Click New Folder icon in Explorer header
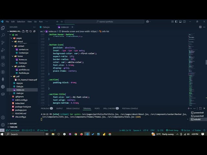 coord(27,31)
